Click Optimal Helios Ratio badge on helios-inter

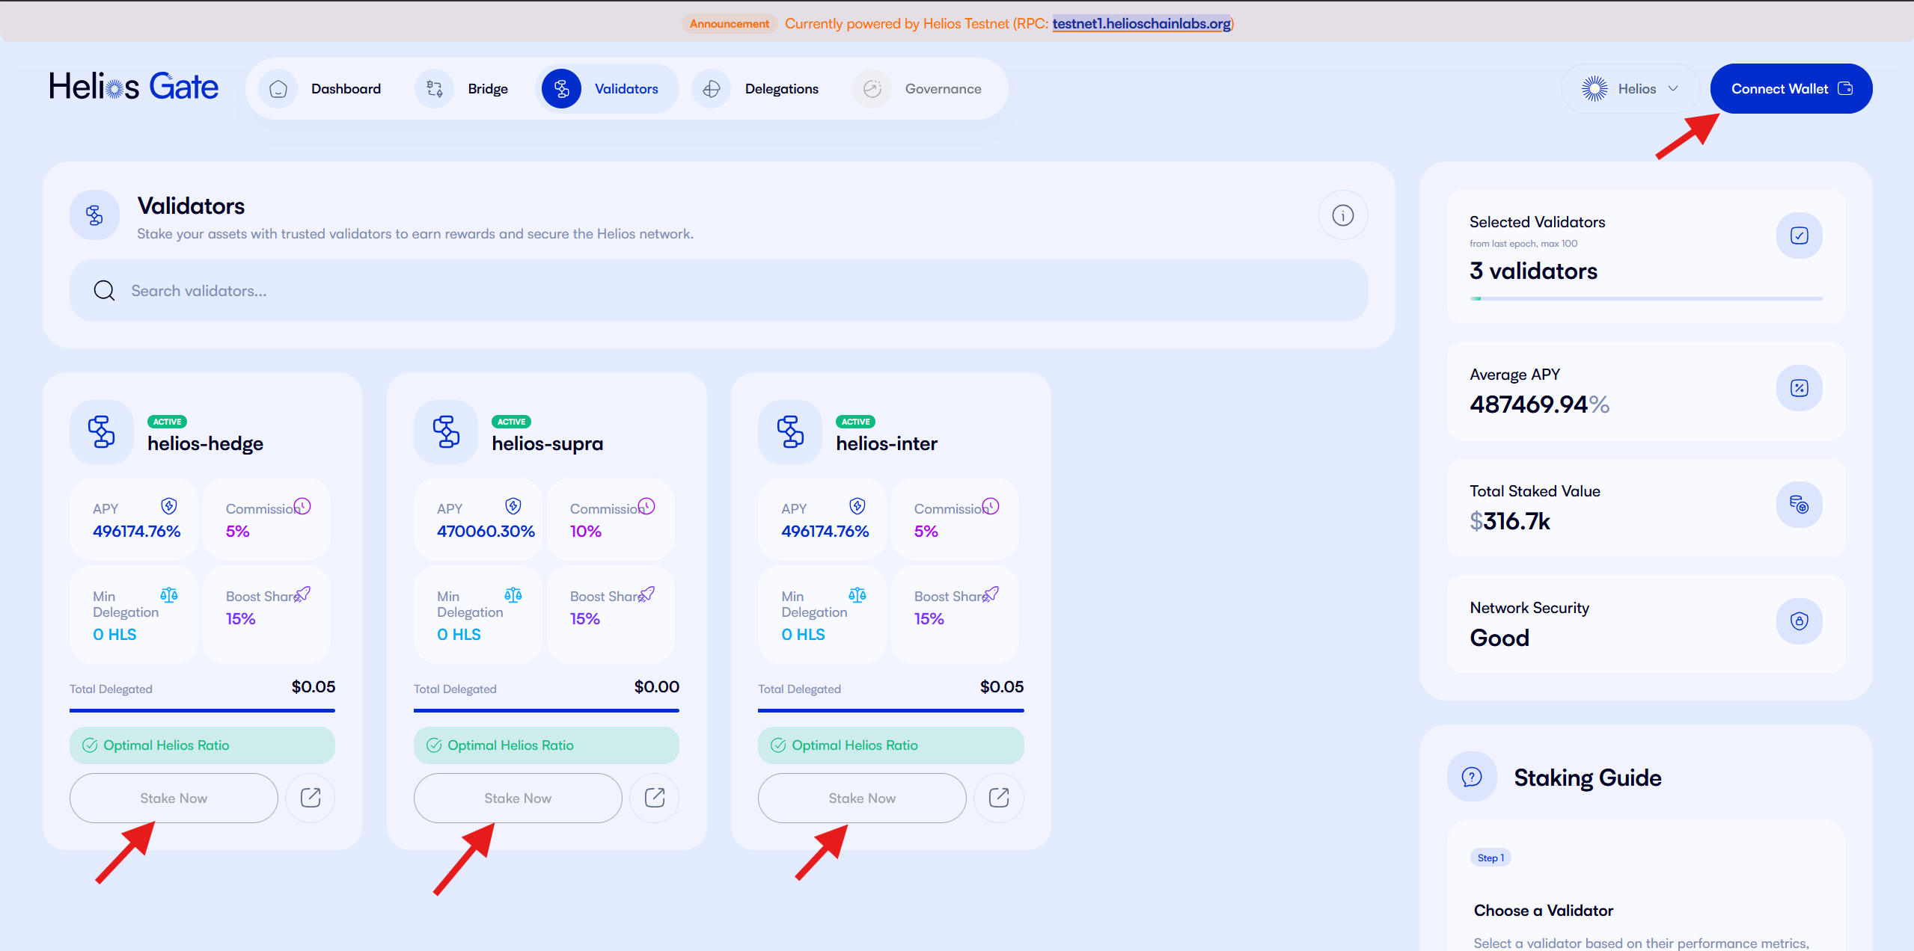[890, 745]
